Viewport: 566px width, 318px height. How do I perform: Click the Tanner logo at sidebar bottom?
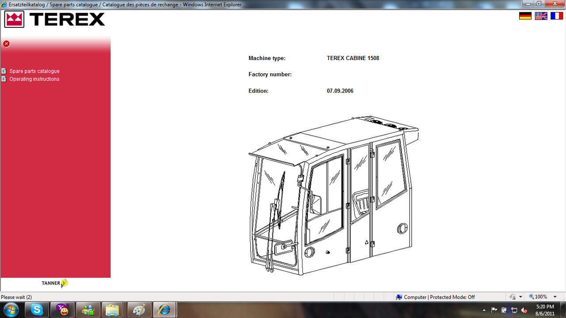pyautogui.click(x=55, y=283)
